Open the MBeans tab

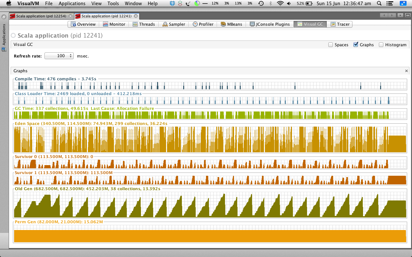pos(231,24)
